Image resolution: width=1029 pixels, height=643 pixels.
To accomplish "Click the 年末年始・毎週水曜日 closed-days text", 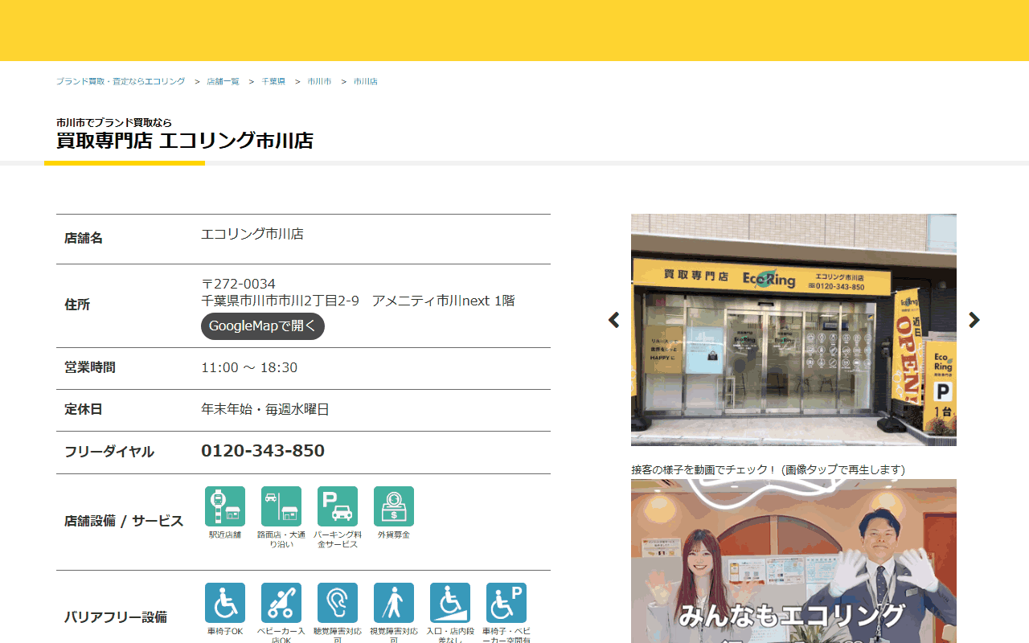I will click(x=265, y=410).
